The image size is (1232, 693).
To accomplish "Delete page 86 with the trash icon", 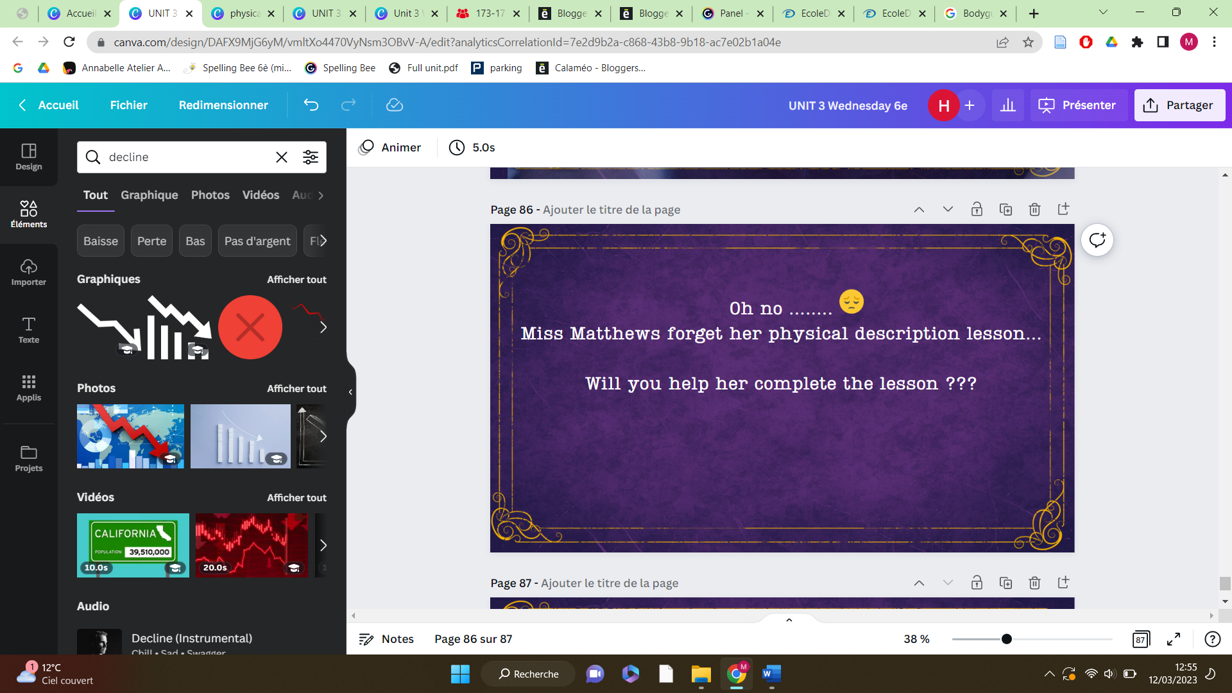I will 1034,209.
